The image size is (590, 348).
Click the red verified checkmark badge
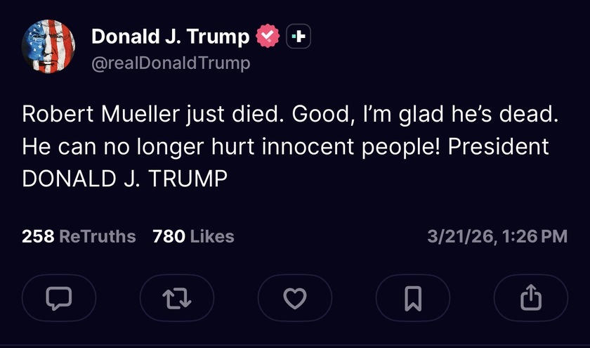click(x=268, y=37)
